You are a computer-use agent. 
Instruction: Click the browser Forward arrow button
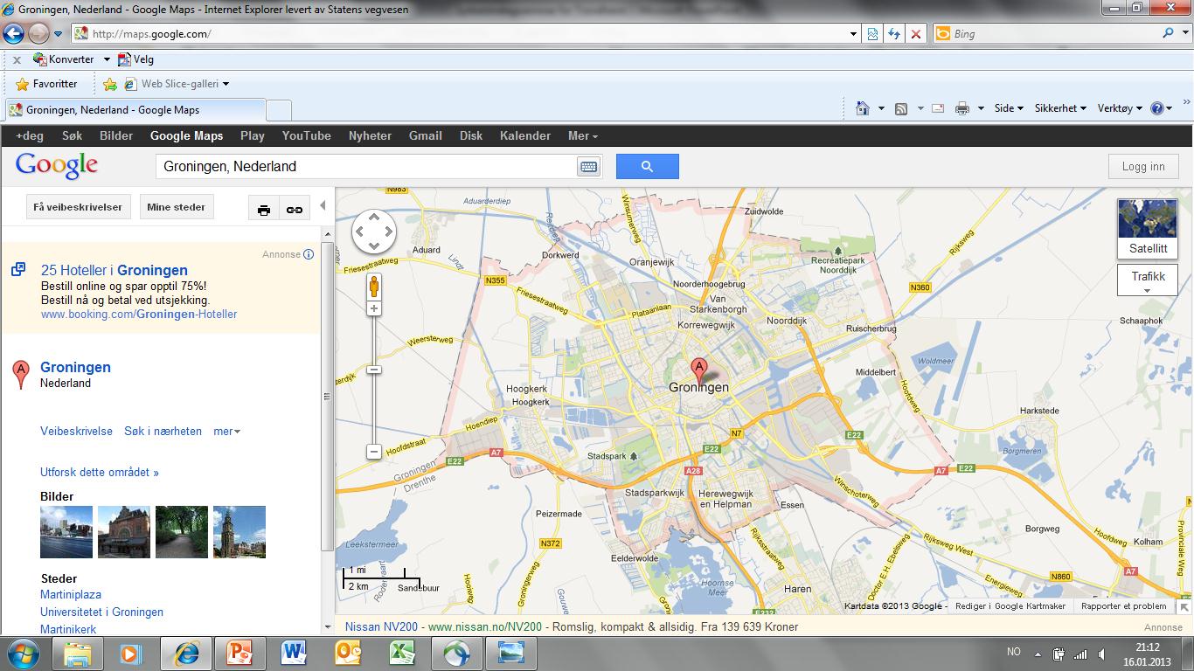click(x=38, y=34)
